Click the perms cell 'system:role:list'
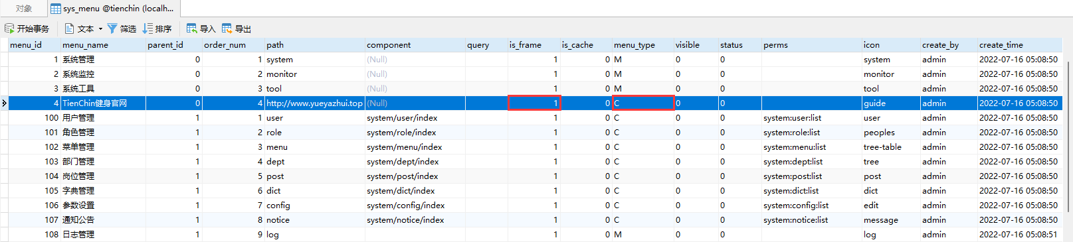The width and height of the screenshot is (1073, 242). pos(812,133)
